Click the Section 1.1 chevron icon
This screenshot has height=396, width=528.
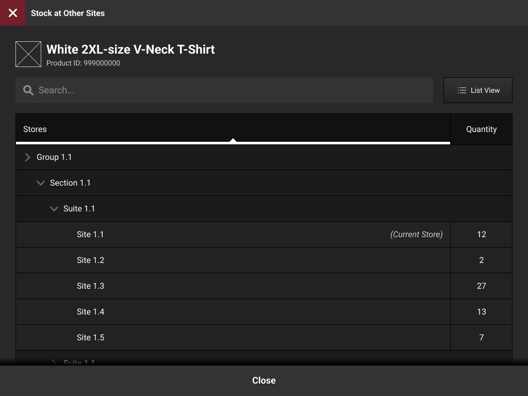(x=41, y=183)
